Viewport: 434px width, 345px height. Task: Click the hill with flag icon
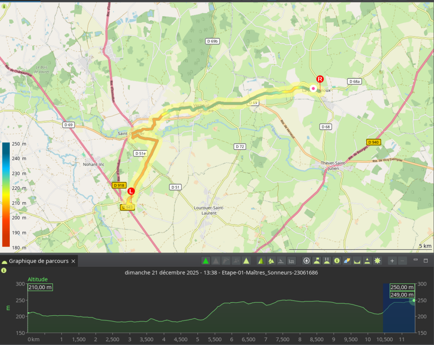tap(317, 261)
